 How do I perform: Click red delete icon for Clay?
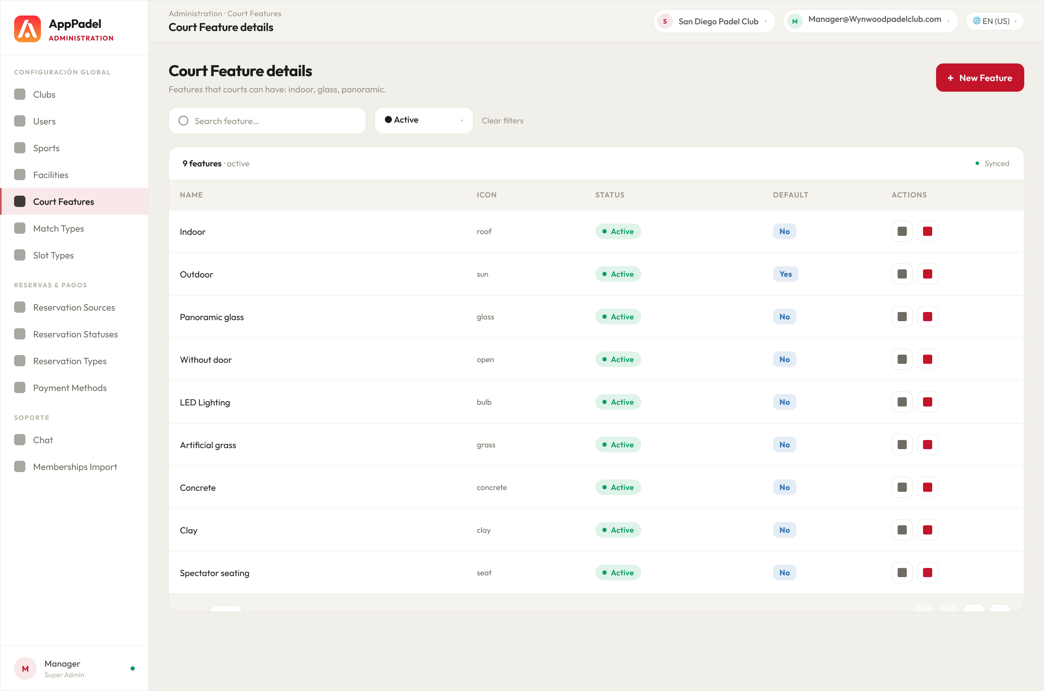point(927,530)
